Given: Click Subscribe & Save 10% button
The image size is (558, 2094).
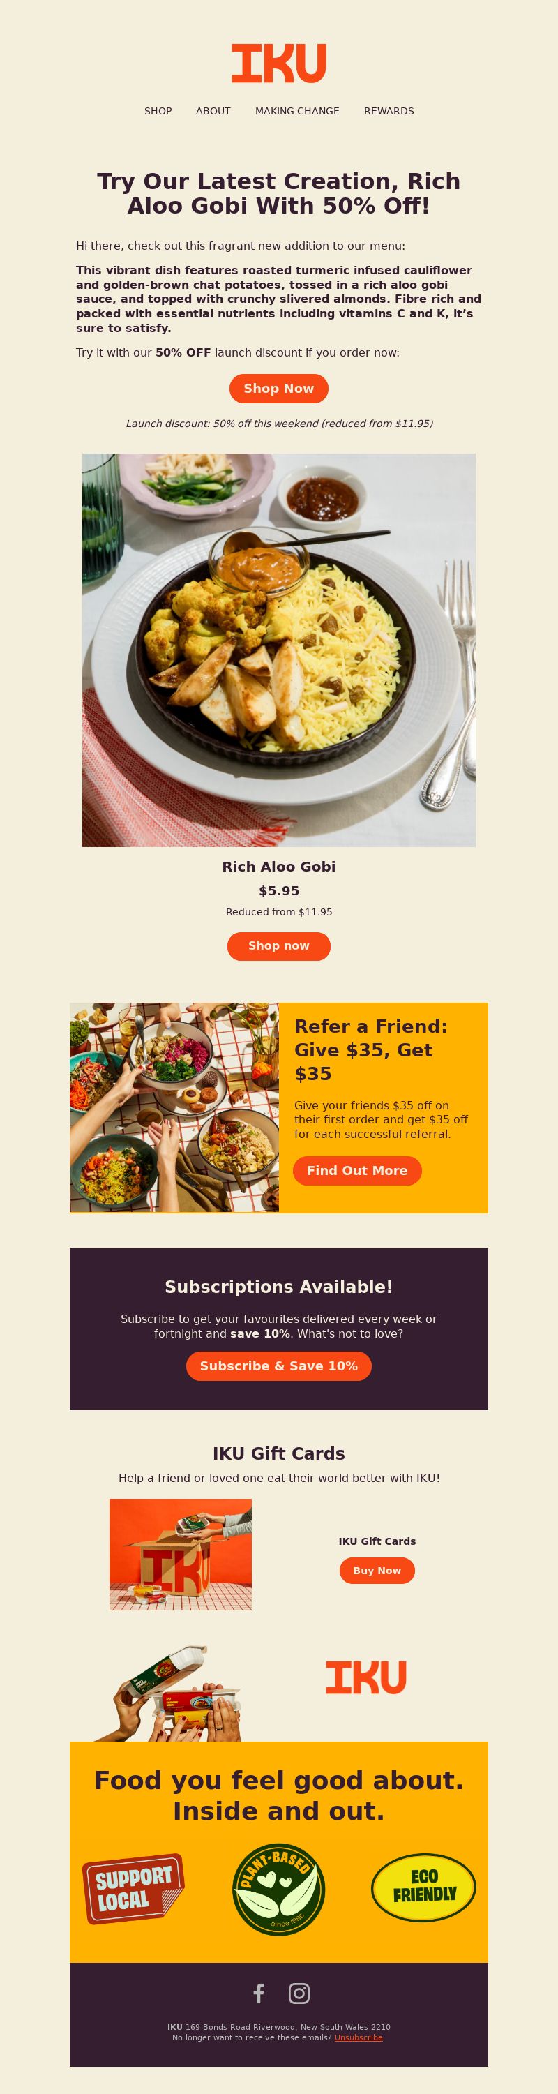Looking at the screenshot, I should pyautogui.click(x=278, y=1366).
